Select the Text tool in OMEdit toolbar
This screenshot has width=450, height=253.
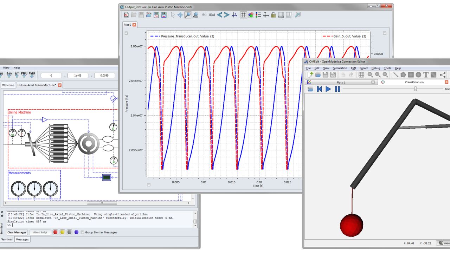pos(426,74)
